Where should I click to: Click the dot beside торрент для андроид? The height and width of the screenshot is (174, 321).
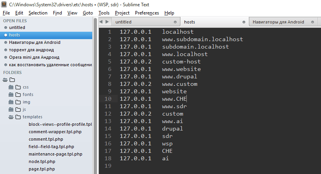[5, 50]
